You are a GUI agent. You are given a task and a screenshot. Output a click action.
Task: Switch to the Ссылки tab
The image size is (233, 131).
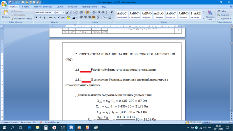pyautogui.click(x=60, y=7)
